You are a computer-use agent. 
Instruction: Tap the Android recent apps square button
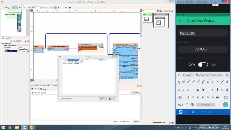211,112
